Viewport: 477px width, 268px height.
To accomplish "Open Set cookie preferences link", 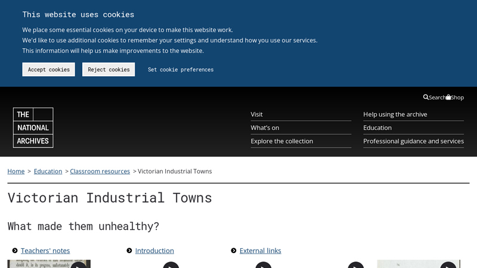I will [181, 70].
